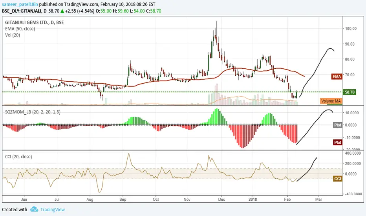366x216 pixels.
Task: Select SQZMOM_LB (20, 2, 20, 1.5) legend
Action: tap(33, 112)
